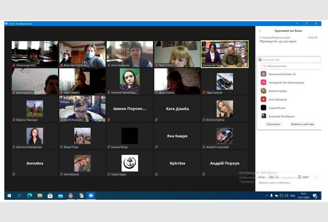Select Алла Заворока in participants list

(x=290, y=99)
